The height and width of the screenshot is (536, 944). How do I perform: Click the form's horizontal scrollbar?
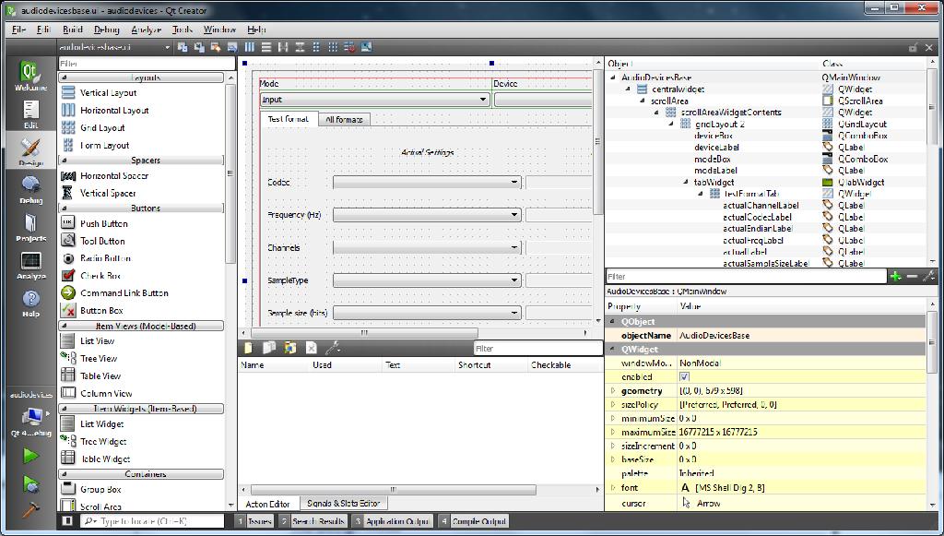point(364,332)
